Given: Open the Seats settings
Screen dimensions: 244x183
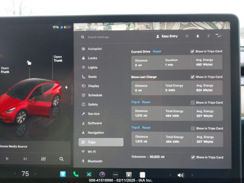Looking at the screenshot, I should click(x=89, y=77).
